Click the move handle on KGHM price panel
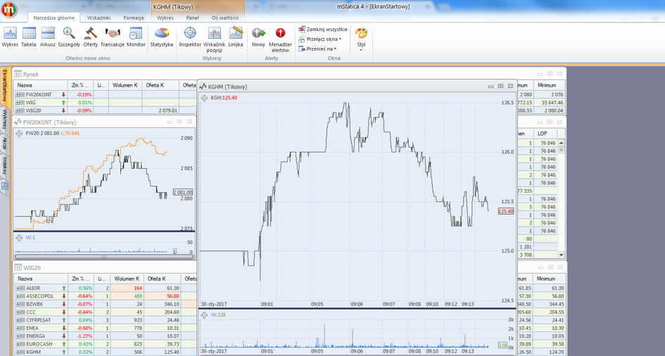665x356 pixels. tap(204, 98)
